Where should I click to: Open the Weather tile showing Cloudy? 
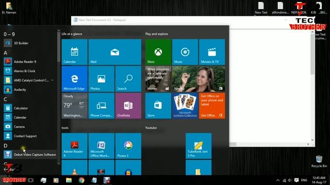[x=74, y=106]
